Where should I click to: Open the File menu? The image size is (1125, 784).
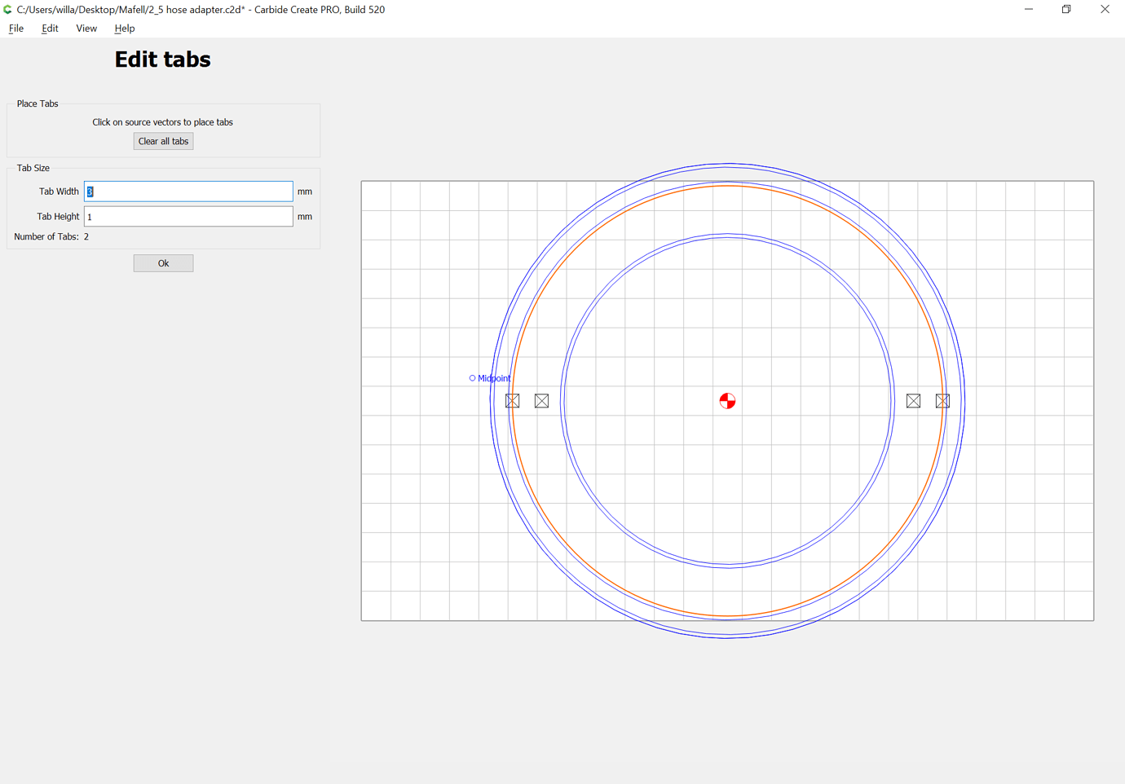click(x=15, y=28)
